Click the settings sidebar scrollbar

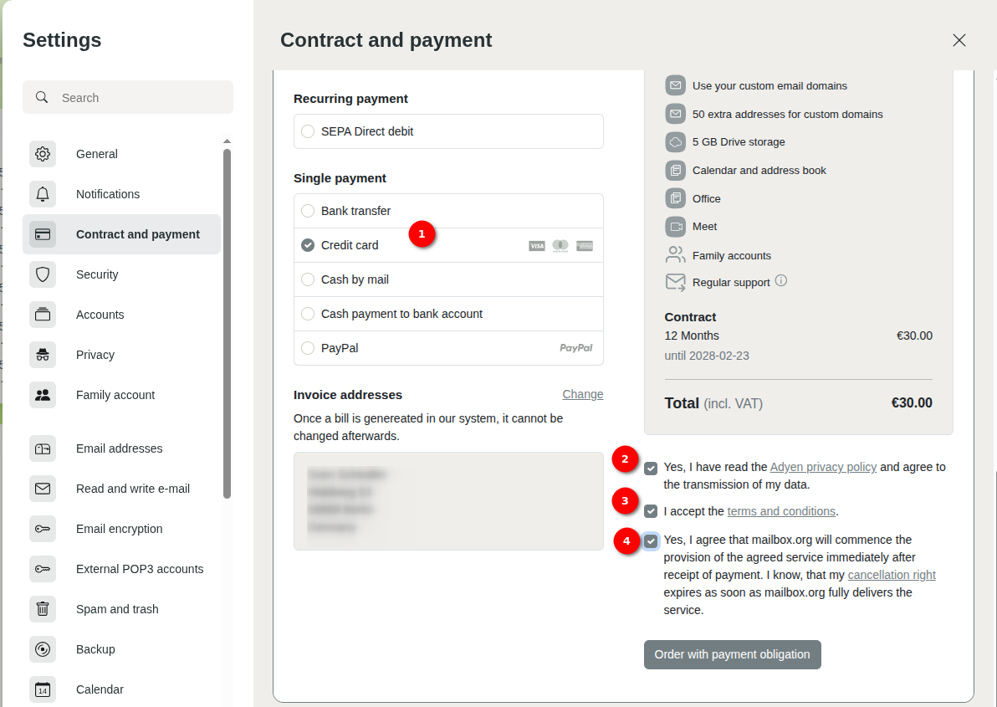(x=227, y=322)
